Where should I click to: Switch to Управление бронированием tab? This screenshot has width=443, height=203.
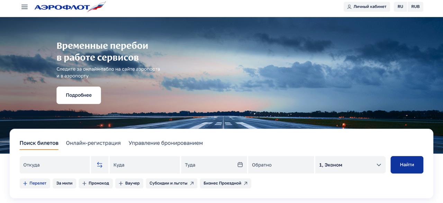click(x=165, y=143)
